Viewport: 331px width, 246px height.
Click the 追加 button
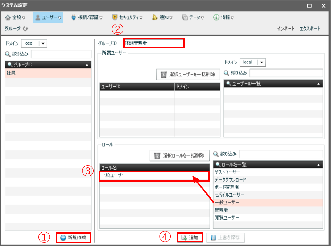(x=190, y=238)
